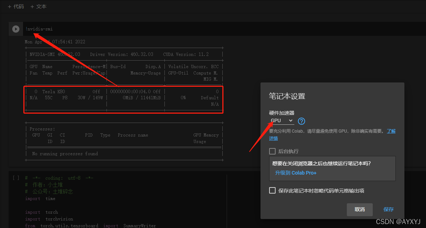
Task: Add a new text cell with 文本
Action: 38,6
